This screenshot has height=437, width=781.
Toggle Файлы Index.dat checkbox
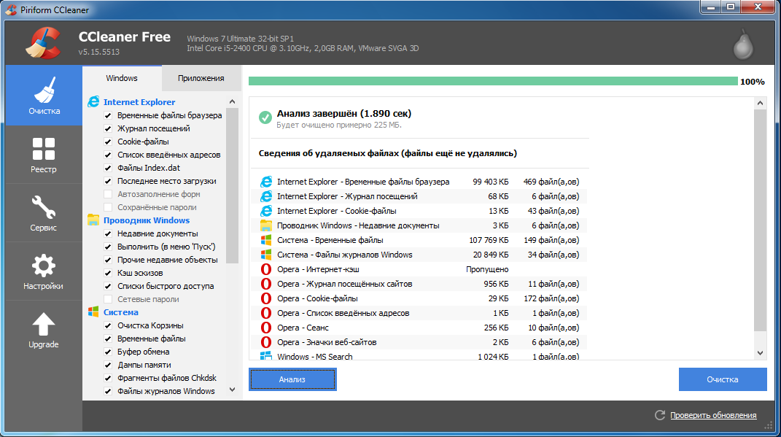click(108, 168)
